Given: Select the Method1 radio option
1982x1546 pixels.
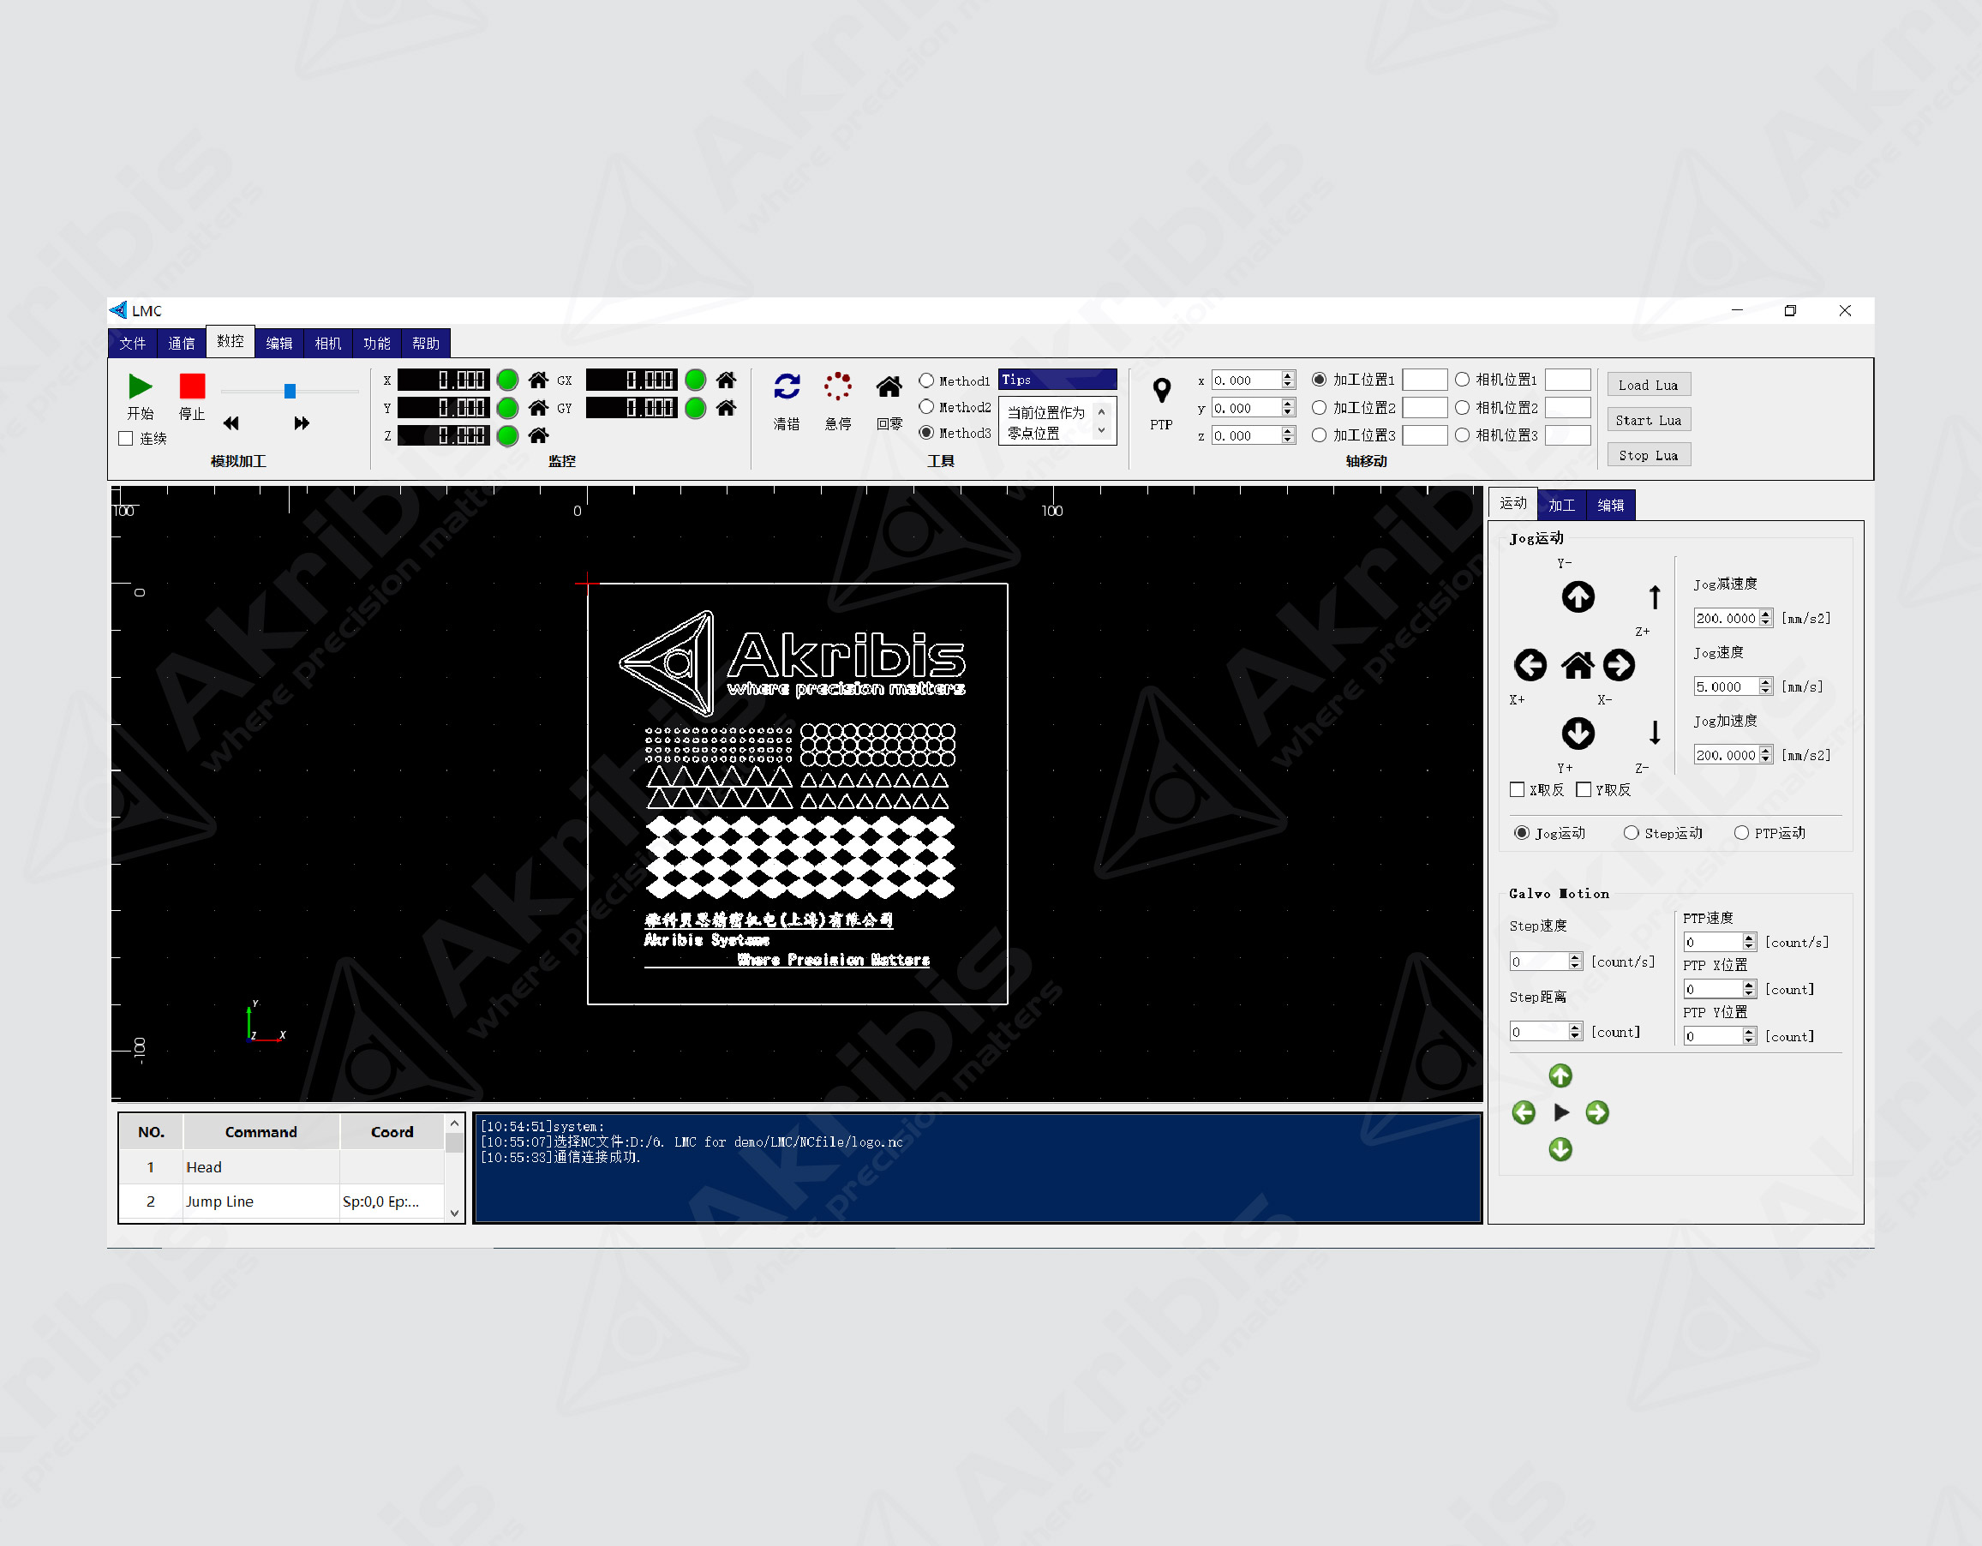Looking at the screenshot, I should point(925,381).
